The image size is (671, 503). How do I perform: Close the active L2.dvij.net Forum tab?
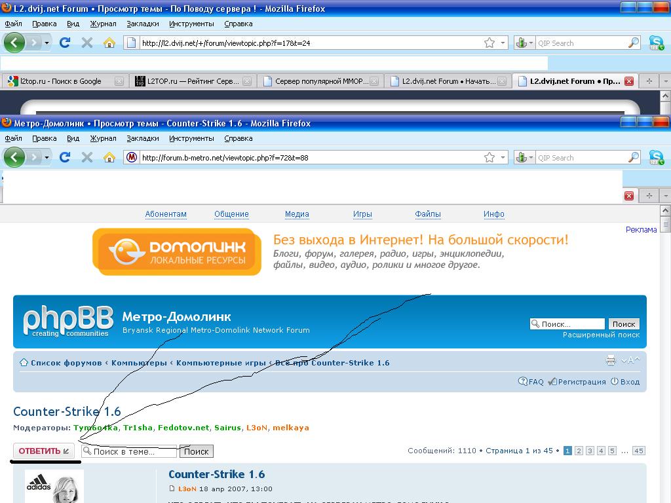628,81
